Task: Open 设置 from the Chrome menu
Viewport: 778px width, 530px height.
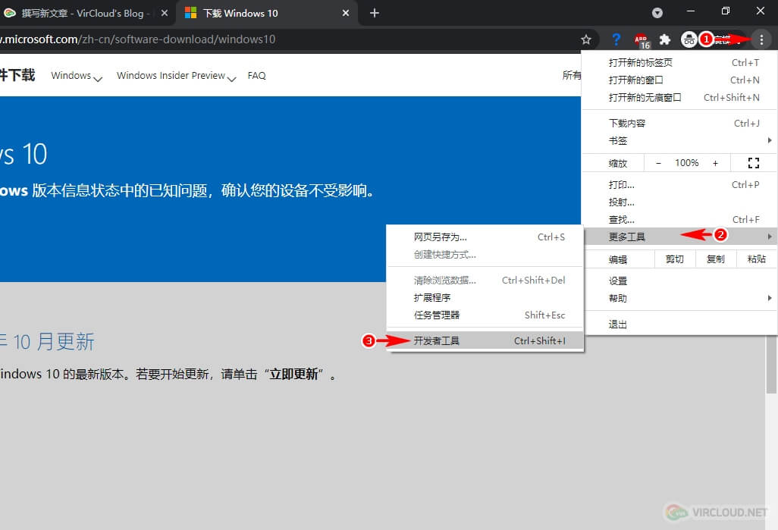Action: click(679, 281)
